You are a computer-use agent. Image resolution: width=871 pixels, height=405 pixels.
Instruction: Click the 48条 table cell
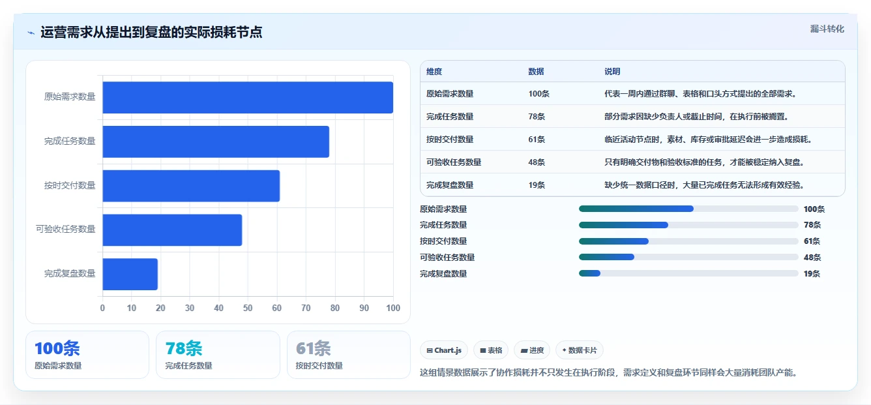(537, 162)
